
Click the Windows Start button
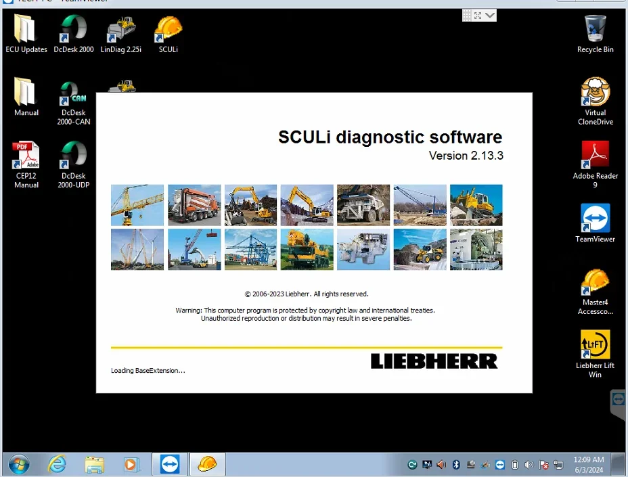click(20, 464)
